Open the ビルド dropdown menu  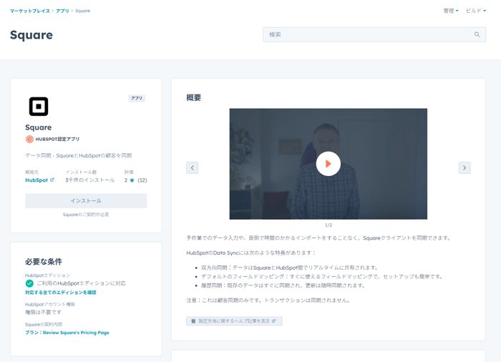coord(475,11)
